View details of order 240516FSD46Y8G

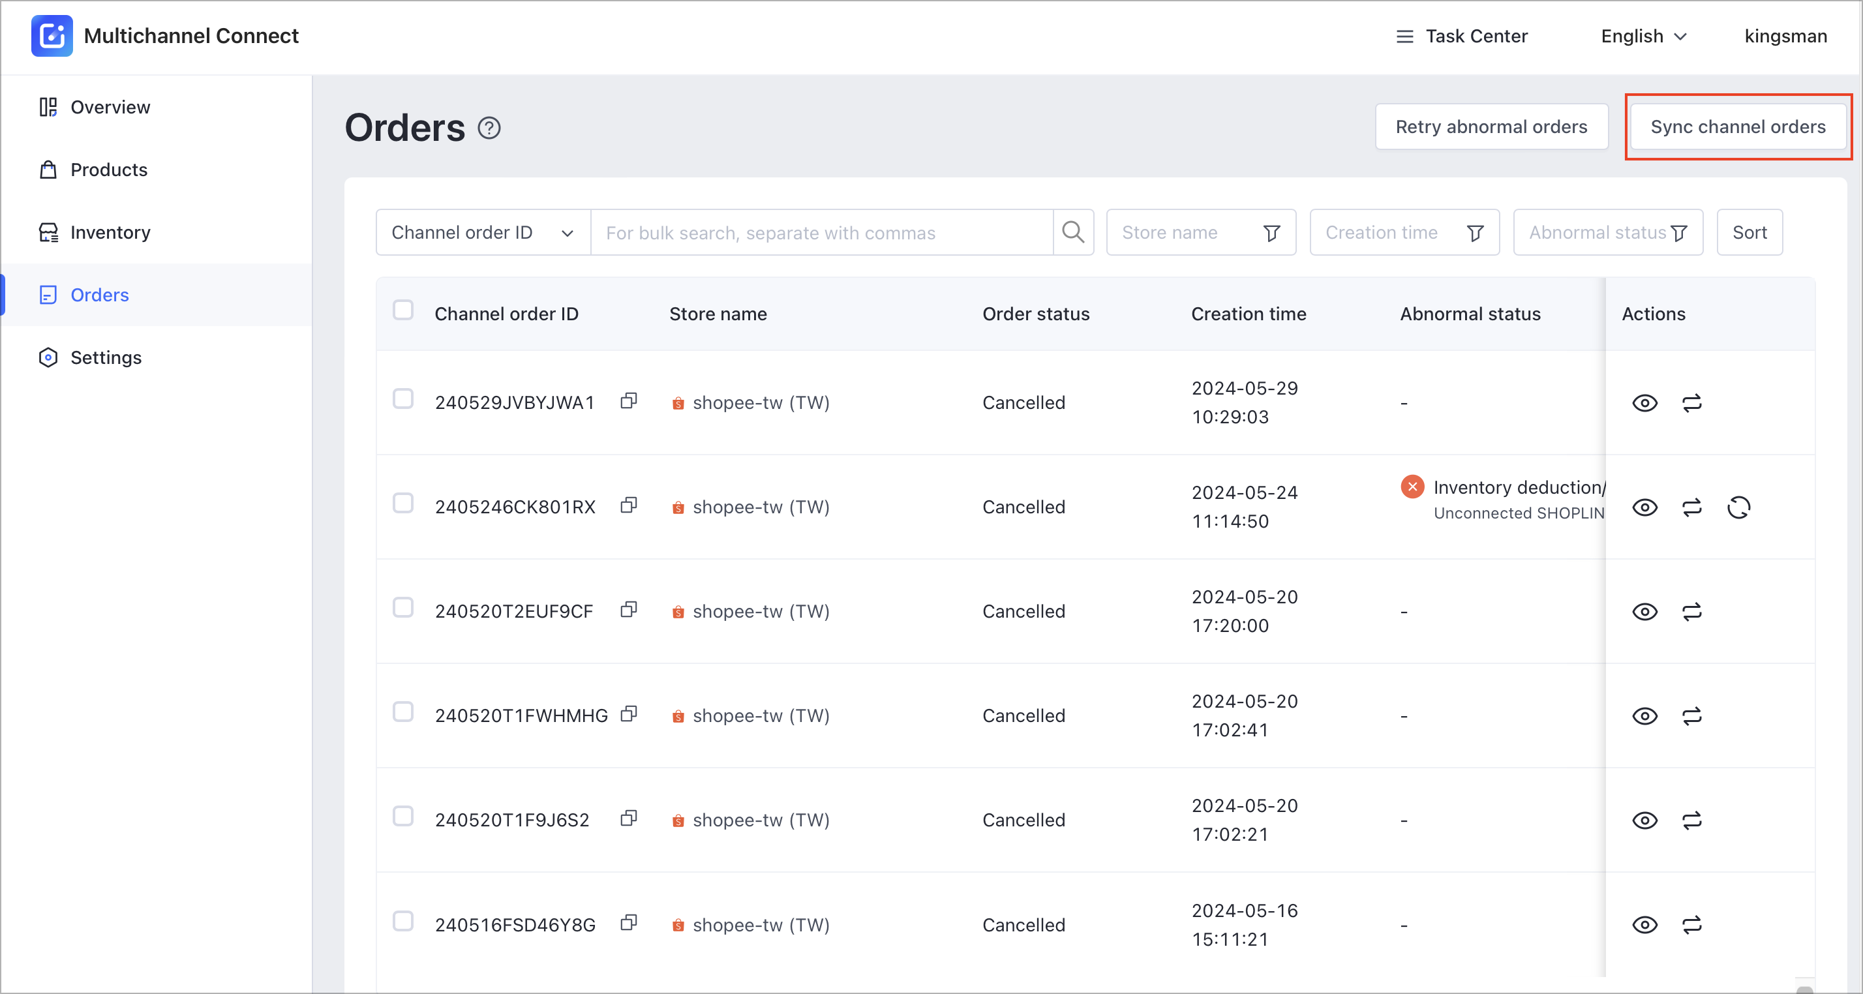pos(1644,925)
